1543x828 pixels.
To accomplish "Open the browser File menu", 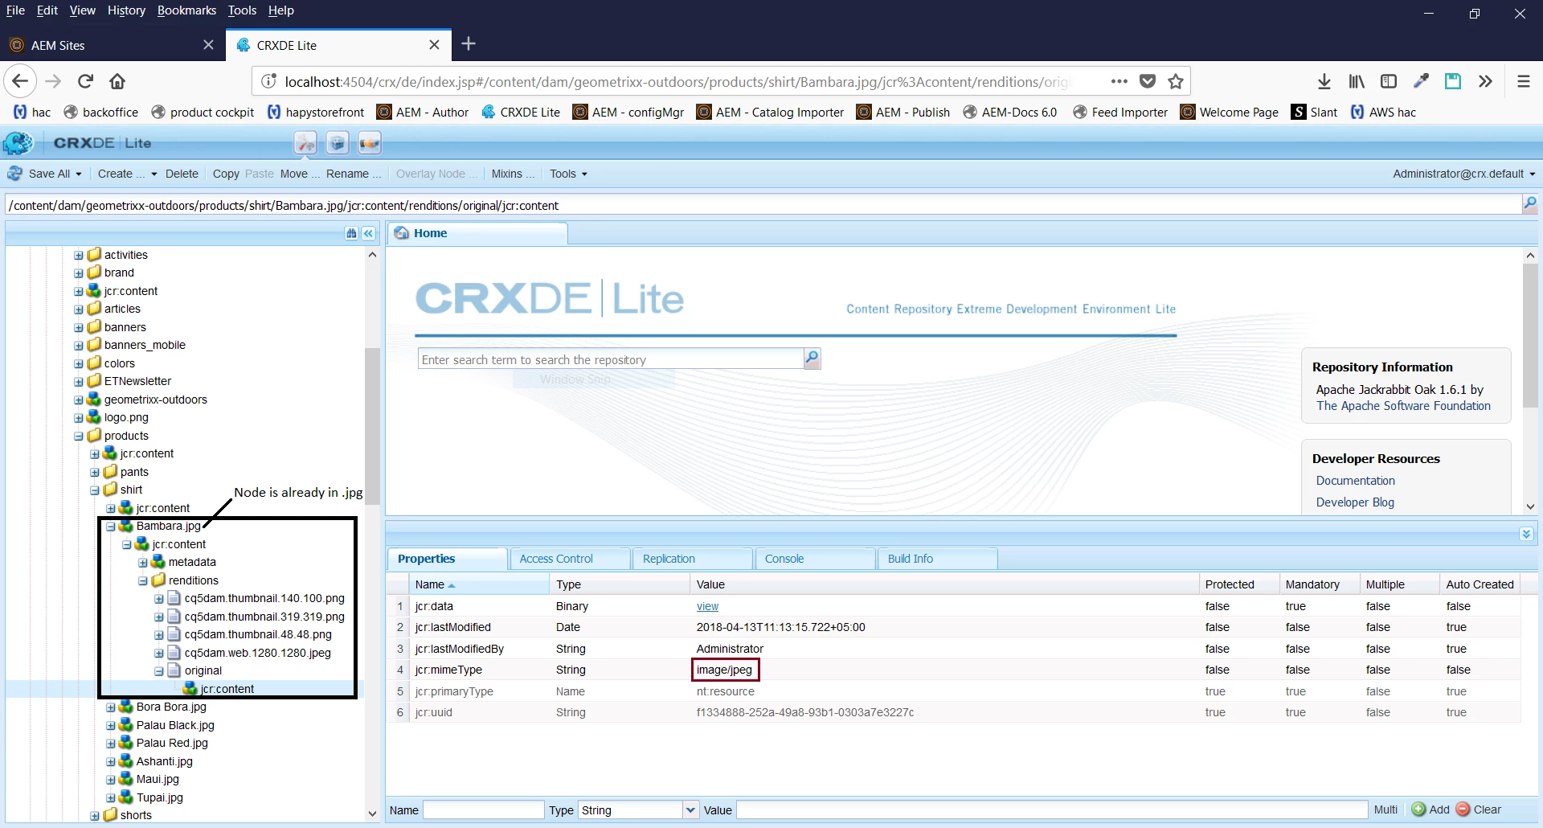I will pos(15,10).
